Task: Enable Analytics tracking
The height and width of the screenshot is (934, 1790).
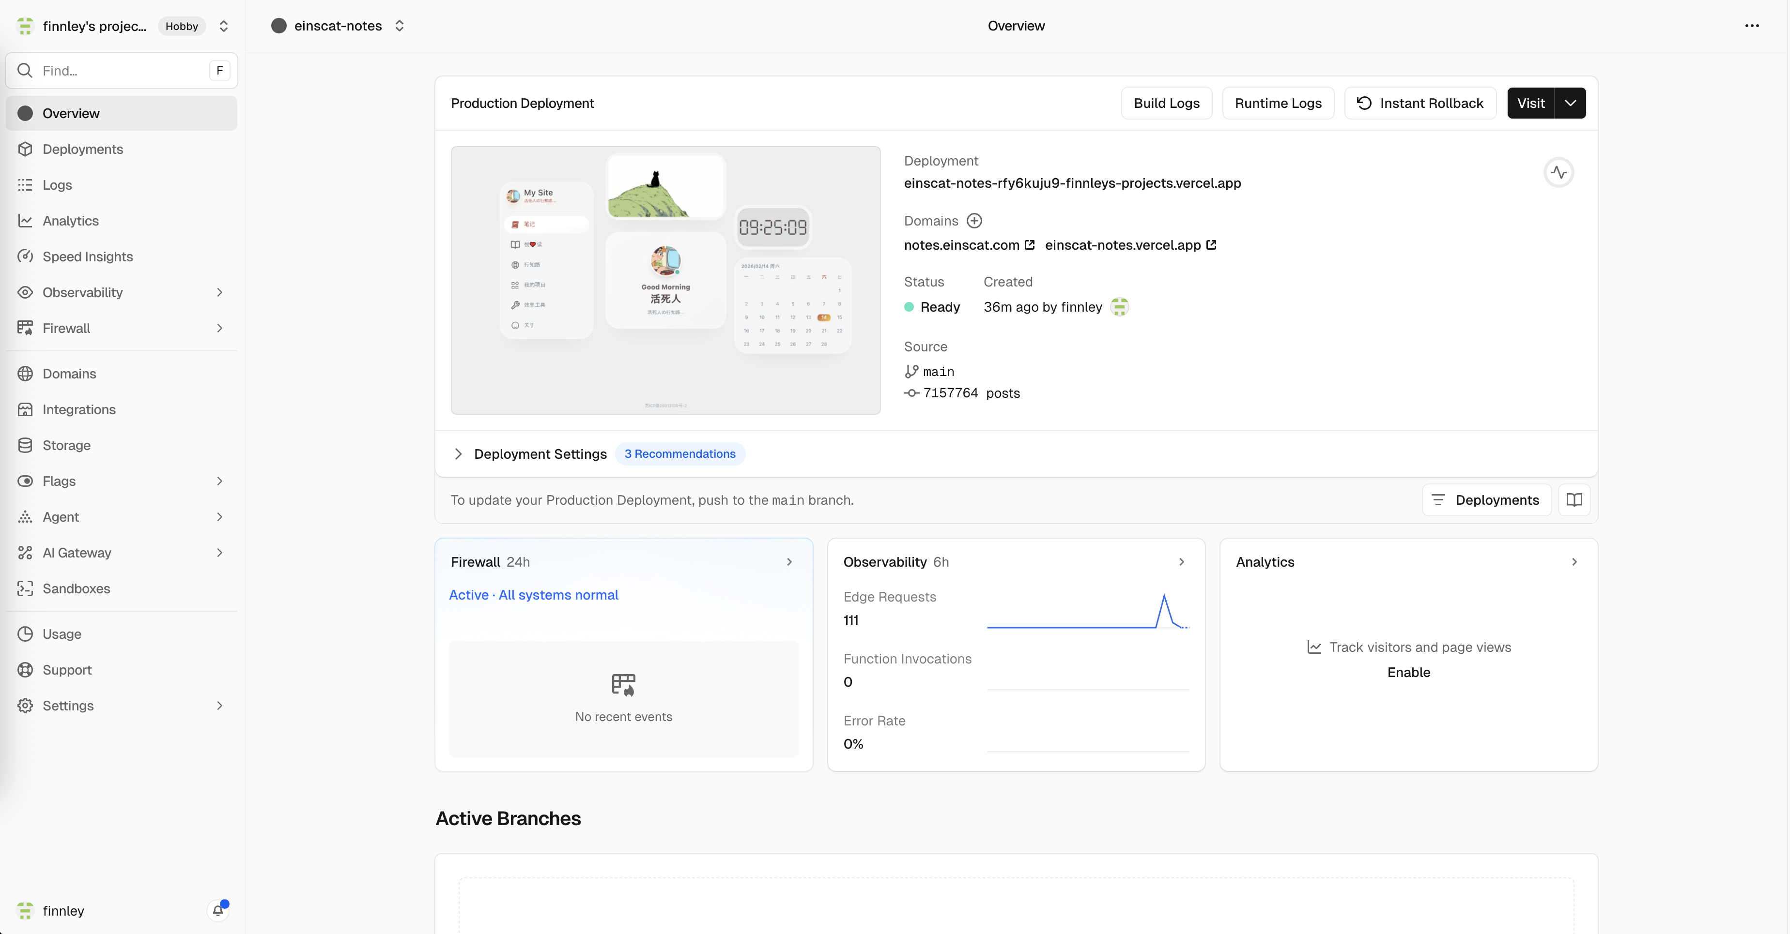Action: 1408,672
